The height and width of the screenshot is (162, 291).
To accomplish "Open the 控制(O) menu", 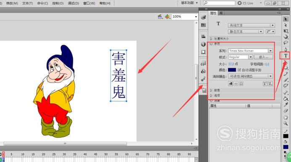I will tap(58, 3).
